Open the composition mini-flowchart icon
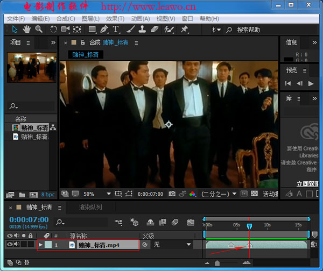This screenshot has height=271, width=323. coord(118,222)
